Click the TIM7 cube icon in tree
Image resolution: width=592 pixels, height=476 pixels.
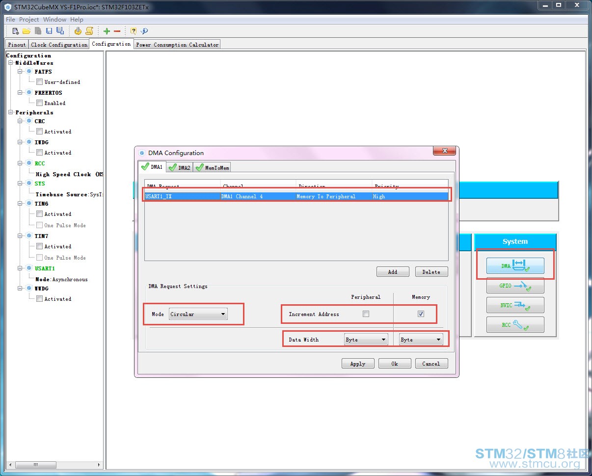pyautogui.click(x=29, y=236)
